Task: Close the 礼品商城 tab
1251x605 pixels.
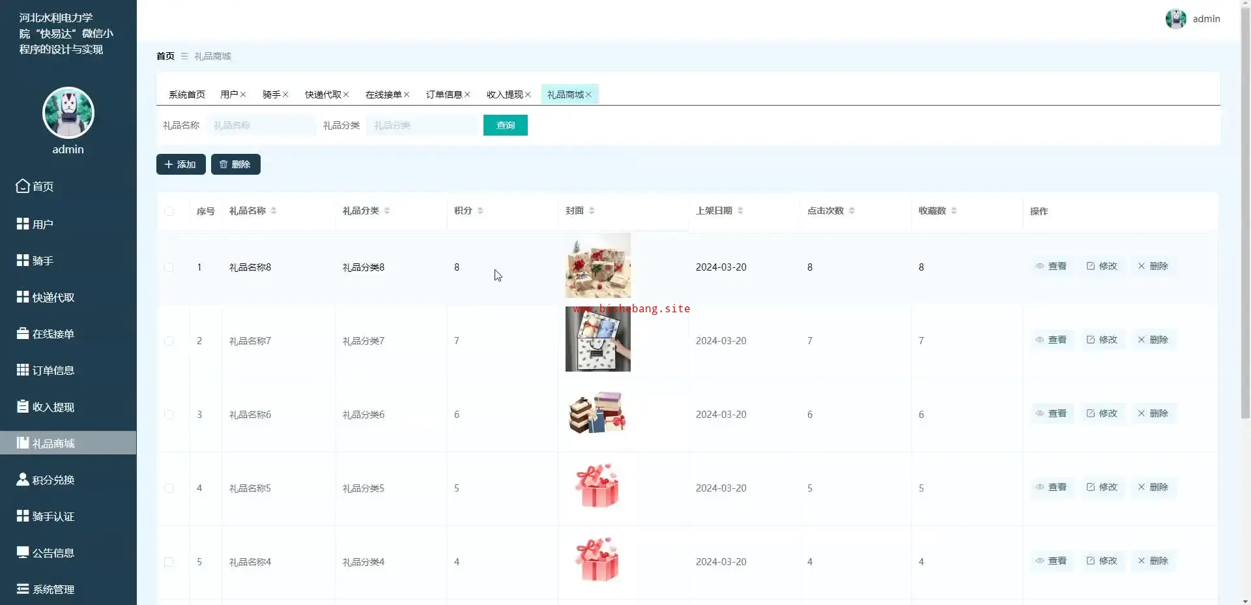Action: point(588,95)
